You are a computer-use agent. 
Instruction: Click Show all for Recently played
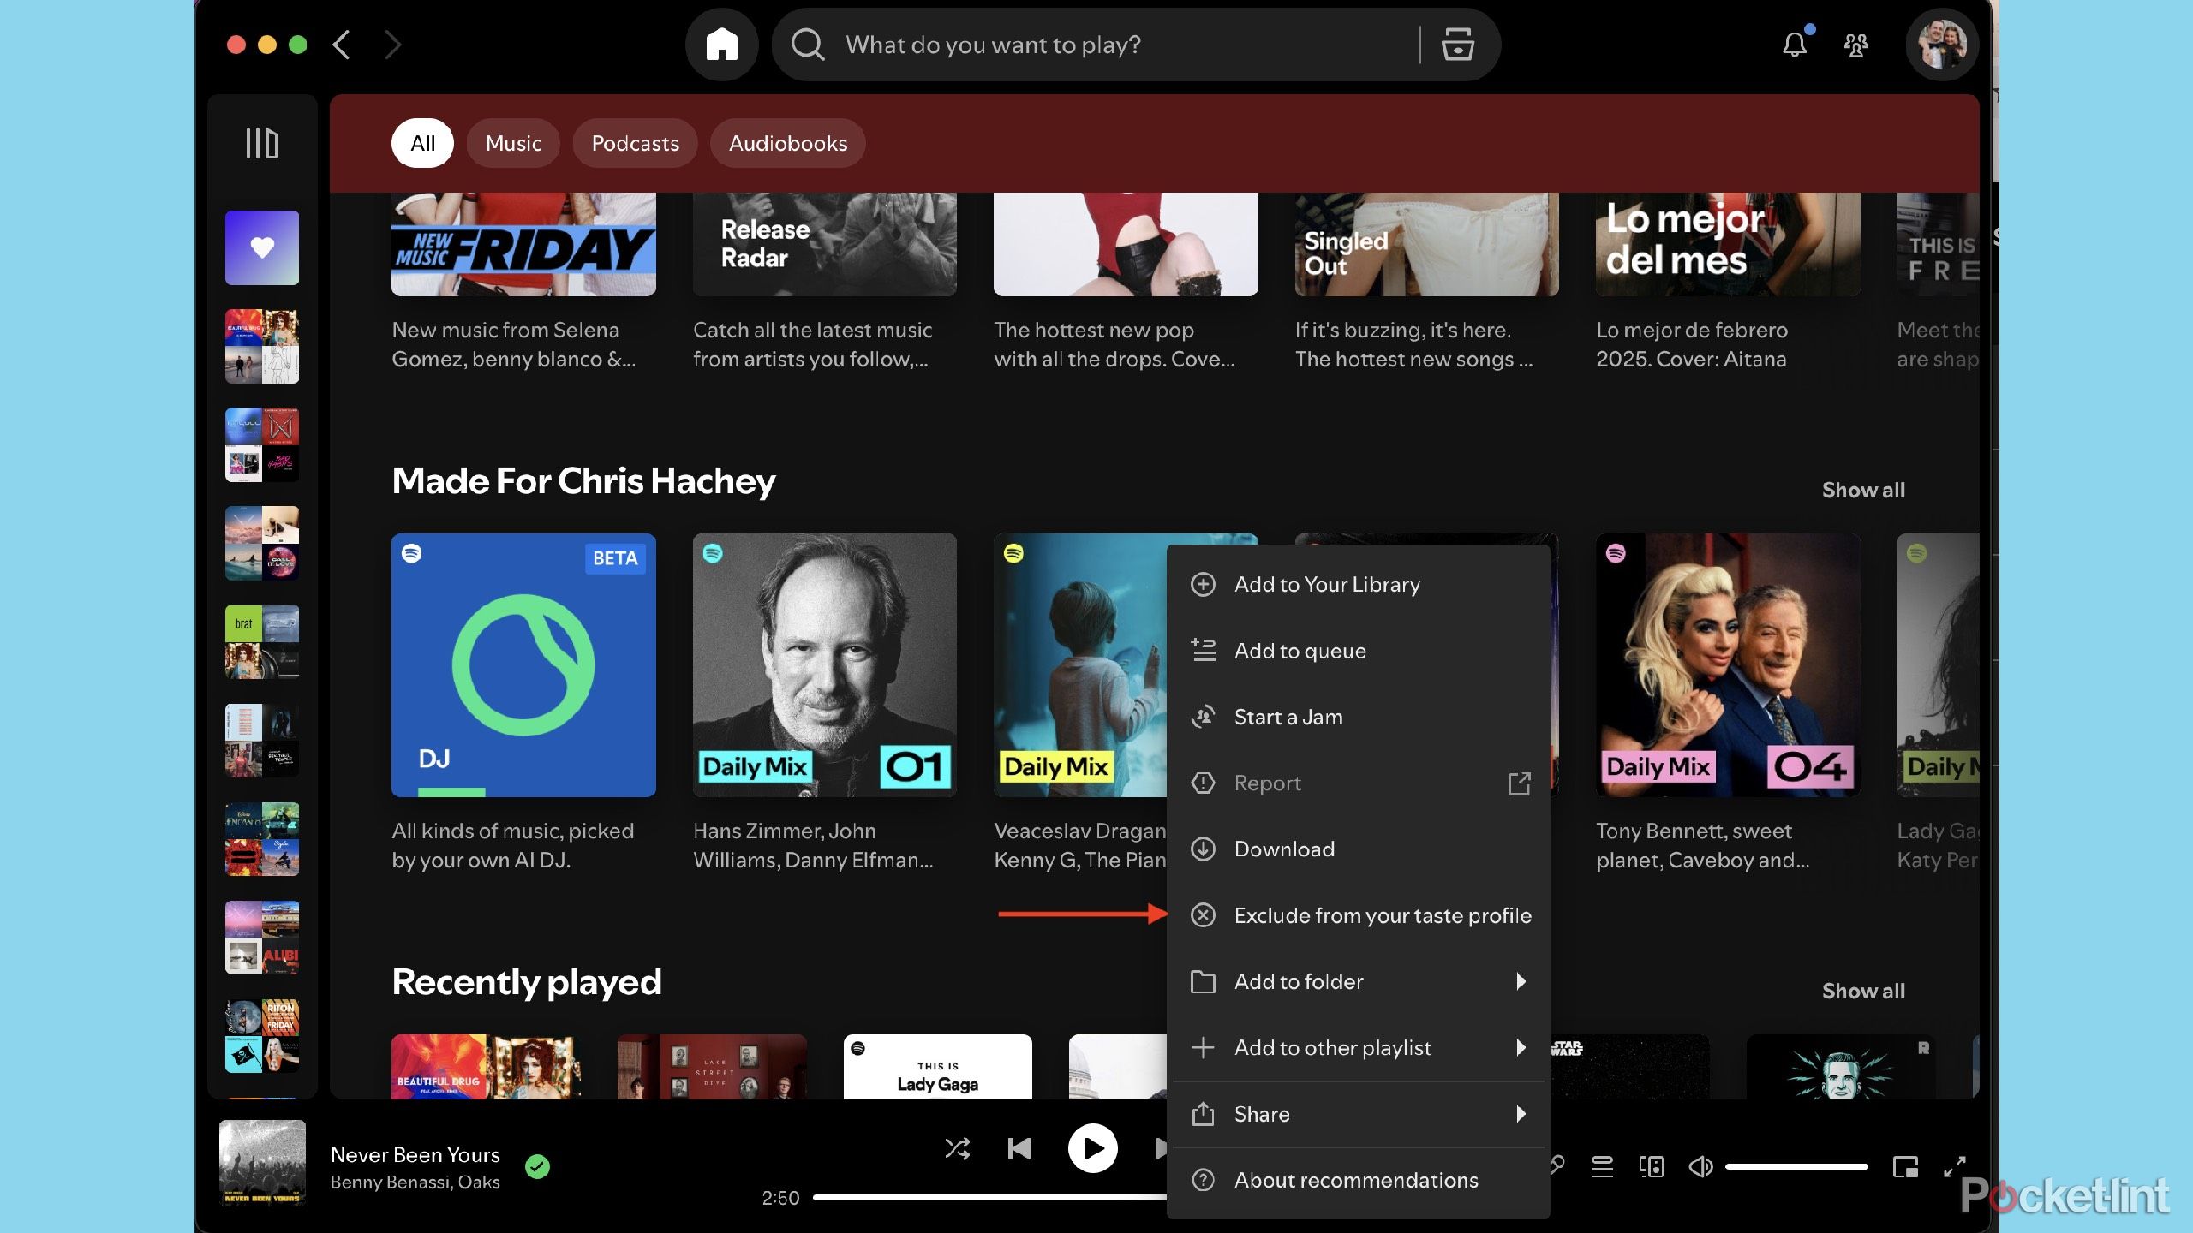[x=1863, y=991]
